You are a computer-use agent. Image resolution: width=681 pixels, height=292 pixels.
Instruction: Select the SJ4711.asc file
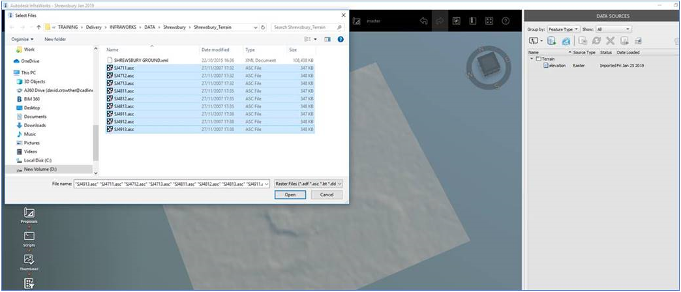[x=210, y=68]
